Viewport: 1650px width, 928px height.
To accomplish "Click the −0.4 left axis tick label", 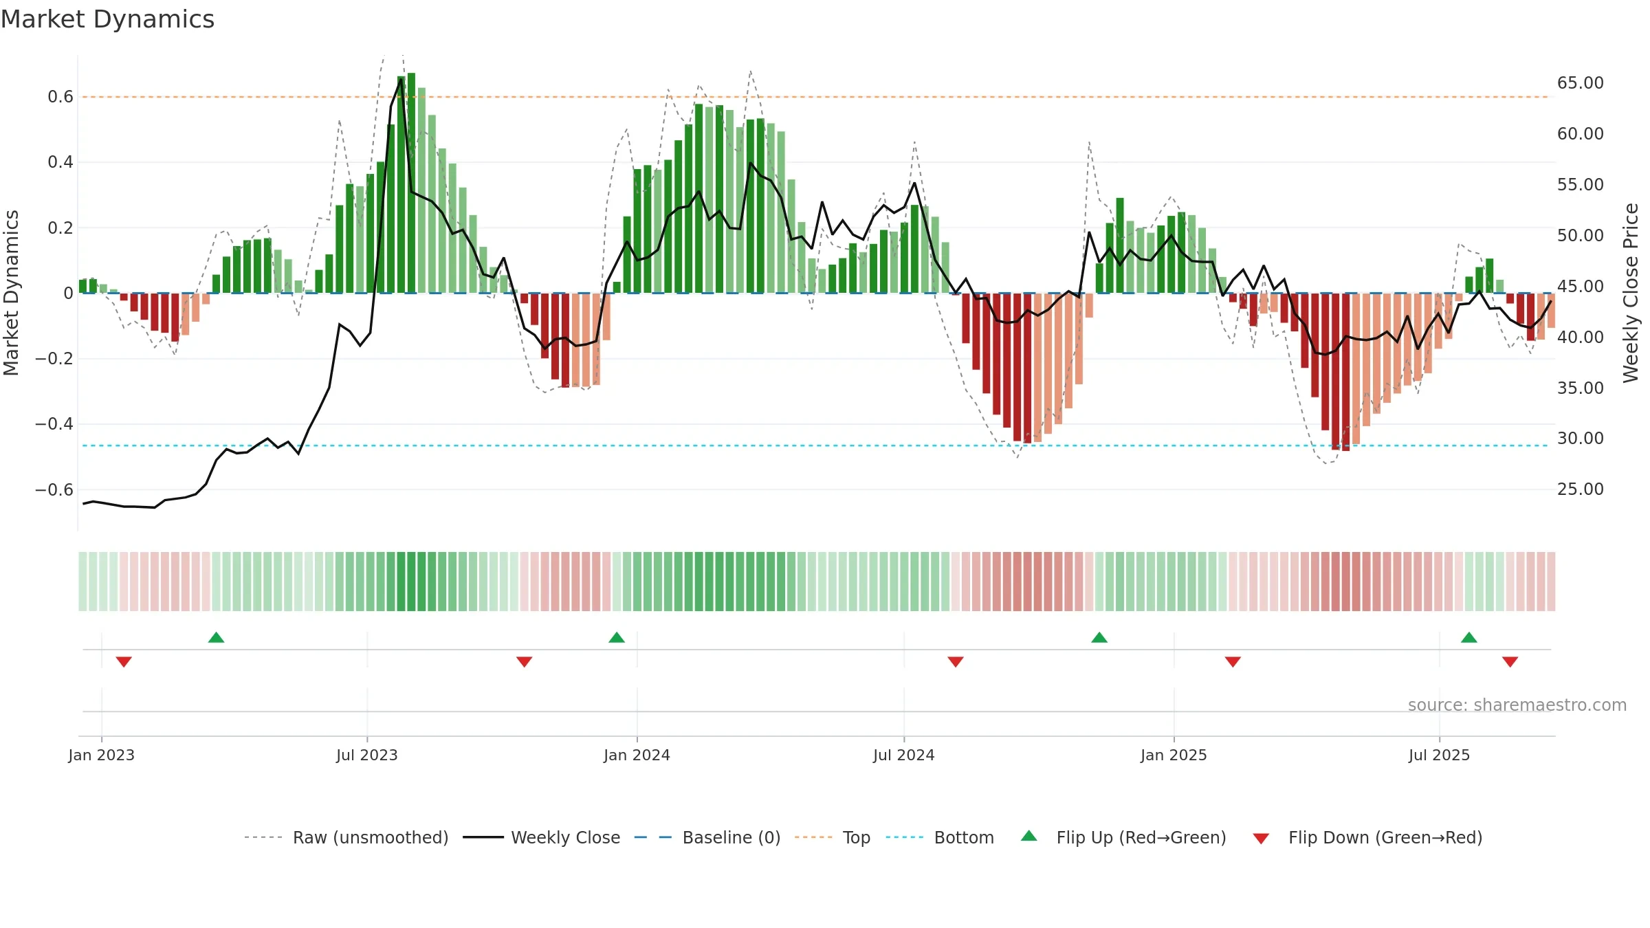I will (54, 424).
